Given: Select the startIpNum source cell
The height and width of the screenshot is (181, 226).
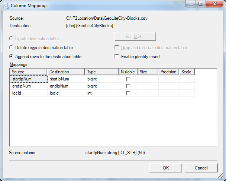Looking at the screenshot, I should (x=28, y=79).
